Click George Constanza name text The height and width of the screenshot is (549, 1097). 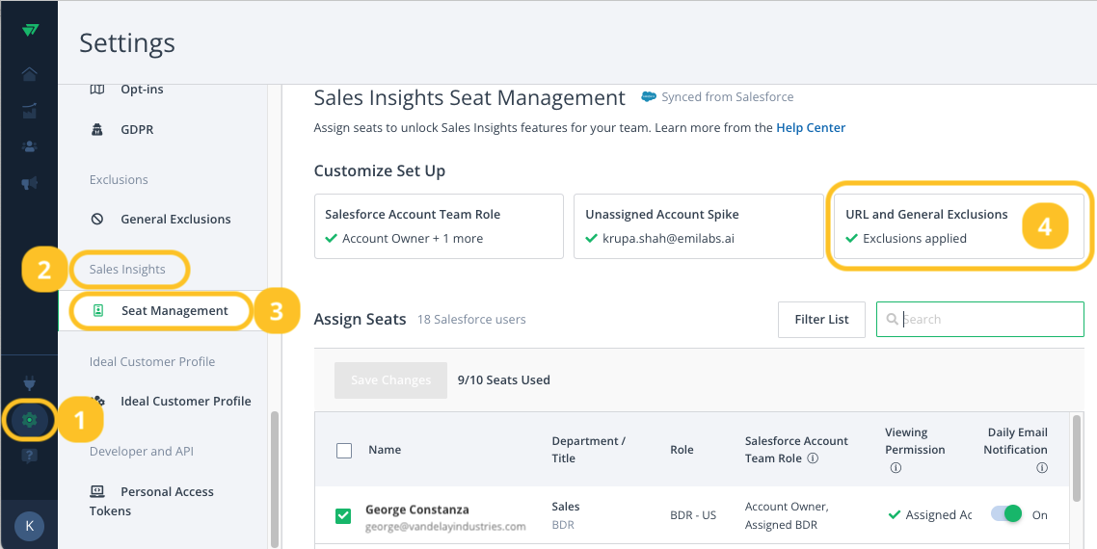[417, 510]
